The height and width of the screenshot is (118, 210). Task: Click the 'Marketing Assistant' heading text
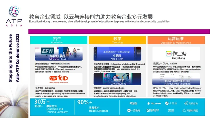click(60, 64)
